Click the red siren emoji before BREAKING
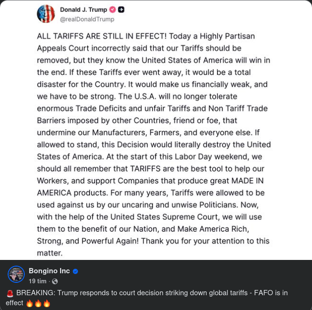The width and height of the screenshot is (312, 310). tap(10, 293)
